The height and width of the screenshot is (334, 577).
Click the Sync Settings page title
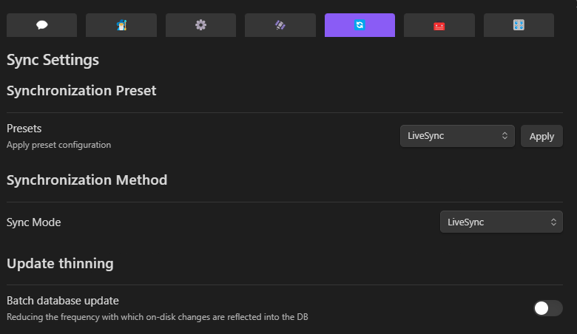coord(53,60)
